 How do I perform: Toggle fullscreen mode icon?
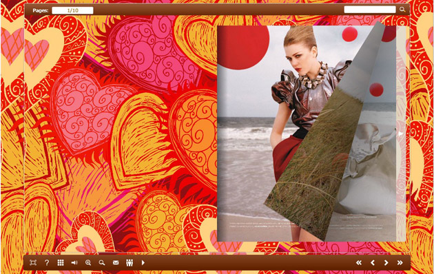(x=33, y=263)
